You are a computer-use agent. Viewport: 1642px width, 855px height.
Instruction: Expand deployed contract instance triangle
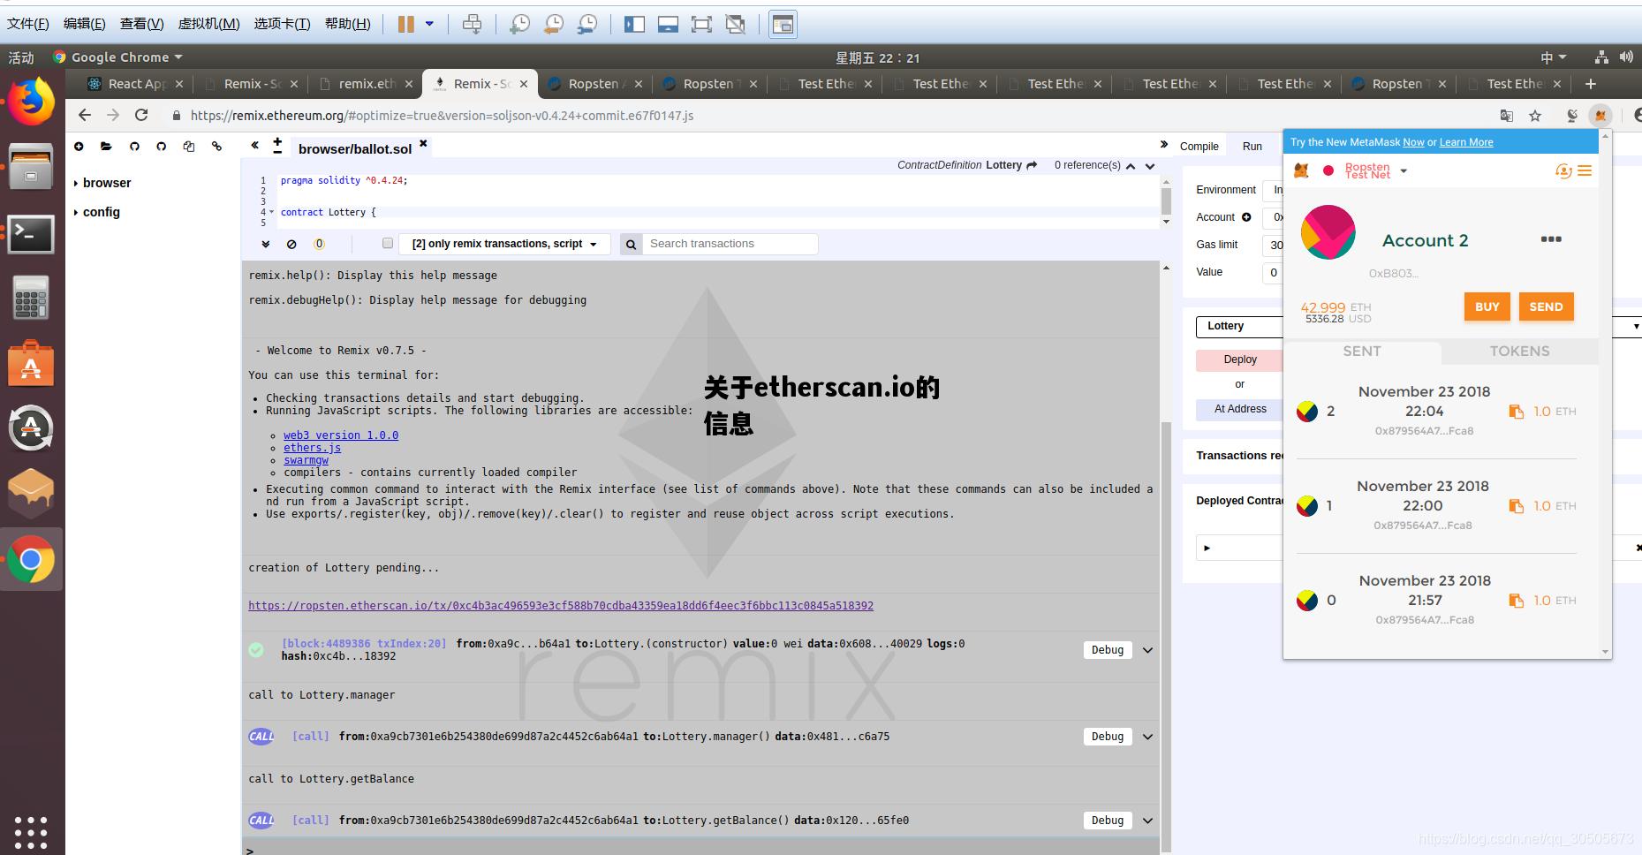pyautogui.click(x=1207, y=548)
